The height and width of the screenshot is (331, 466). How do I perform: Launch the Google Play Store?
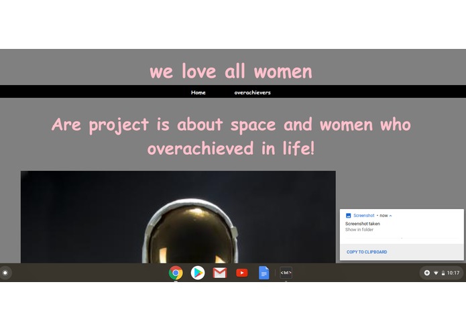[198, 273]
